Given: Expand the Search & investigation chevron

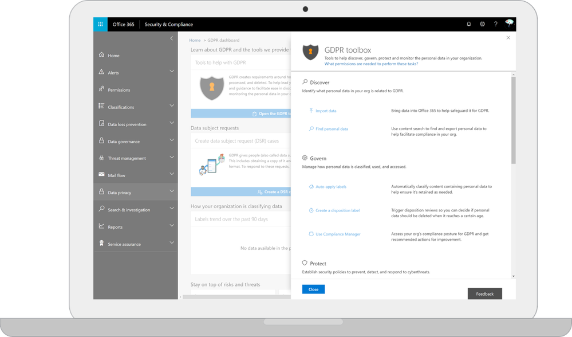Looking at the screenshot, I should pyautogui.click(x=171, y=208).
